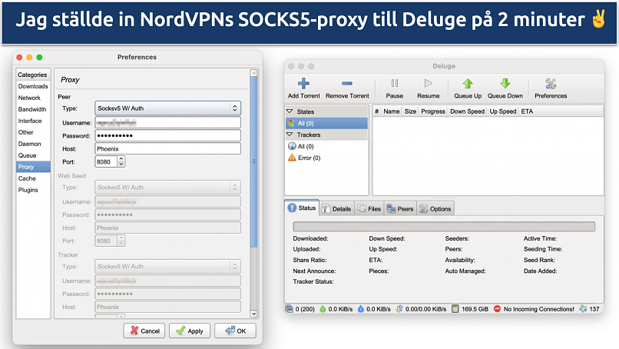Click the Add Torrent plus icon
Image resolution: width=619 pixels, height=349 pixels.
coord(303,83)
